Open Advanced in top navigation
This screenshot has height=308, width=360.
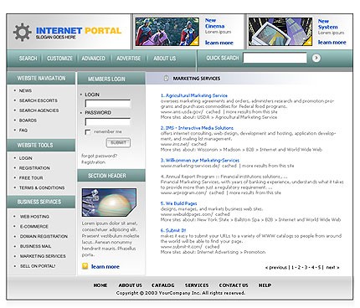click(94, 59)
